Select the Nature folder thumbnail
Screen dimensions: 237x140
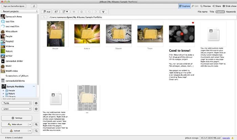(x=82, y=34)
